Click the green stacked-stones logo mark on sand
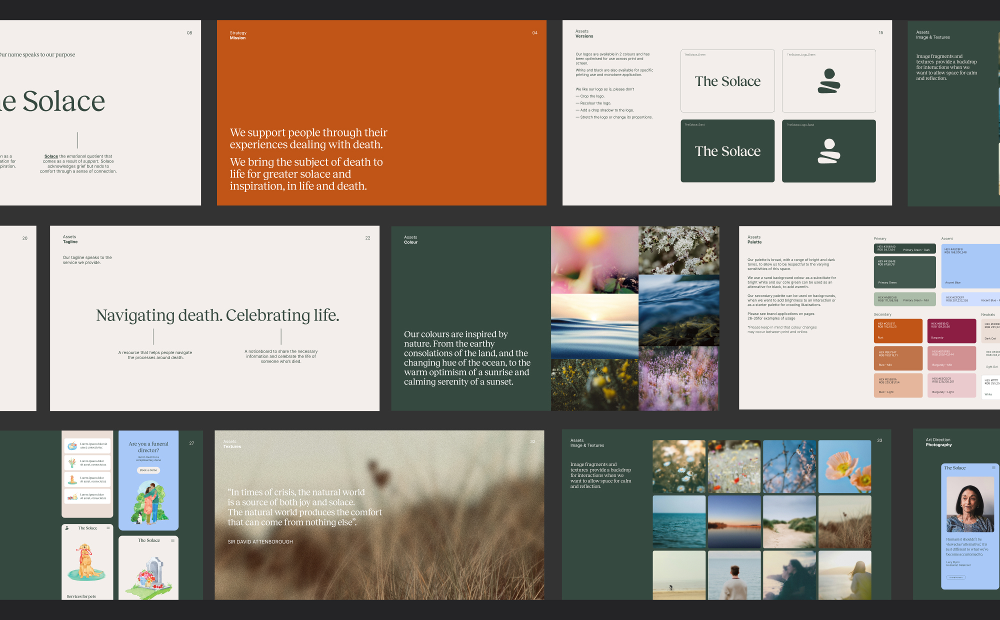Viewport: 1000px width, 620px height. point(829,81)
